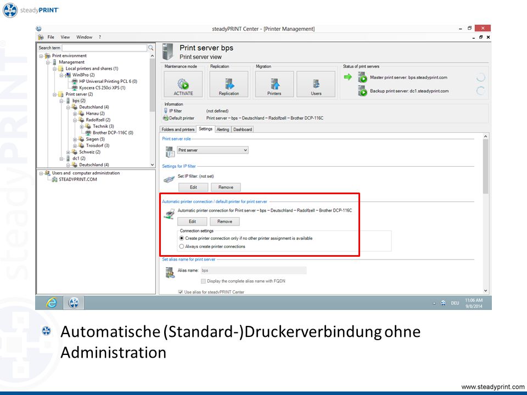Expand the Technik folder node
Screen dimensions: 527x395
(x=82, y=126)
